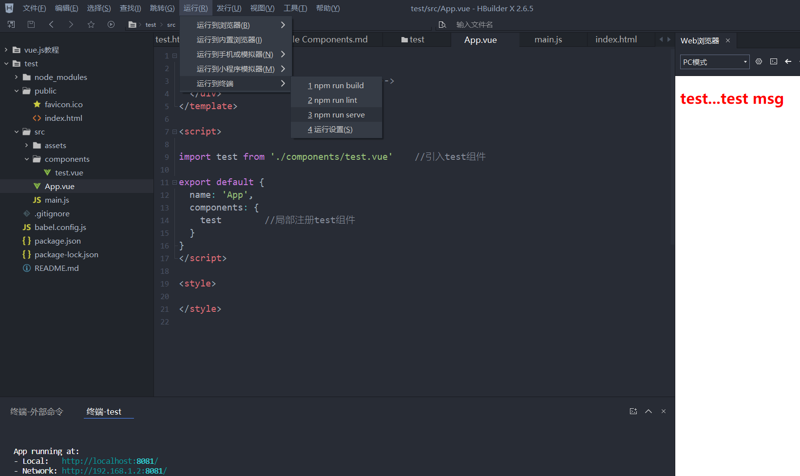Select npm run build
This screenshot has height=476, width=800.
click(337, 85)
